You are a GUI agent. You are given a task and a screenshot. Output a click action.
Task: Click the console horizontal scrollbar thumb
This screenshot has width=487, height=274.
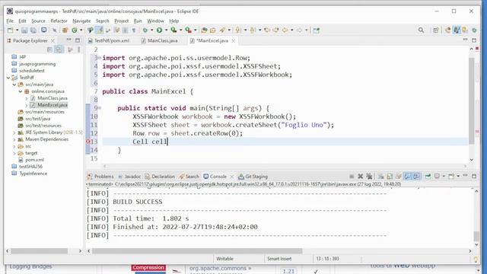[197, 250]
